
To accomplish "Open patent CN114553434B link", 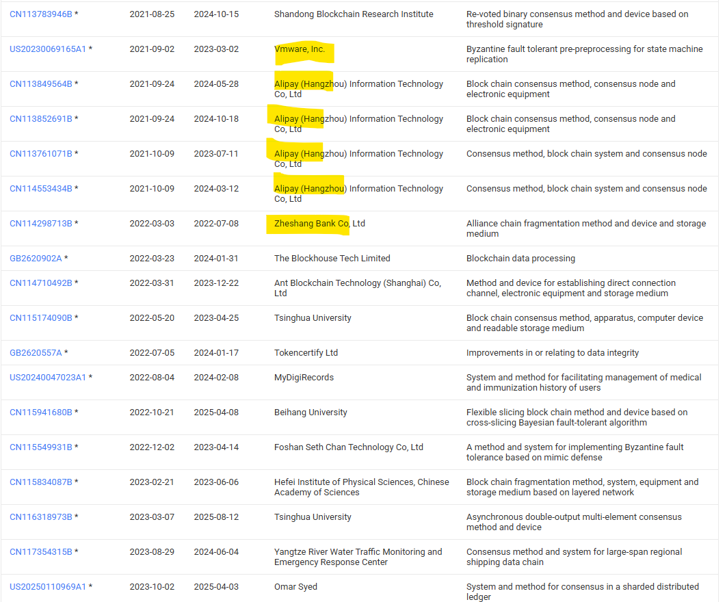I will (x=41, y=189).
